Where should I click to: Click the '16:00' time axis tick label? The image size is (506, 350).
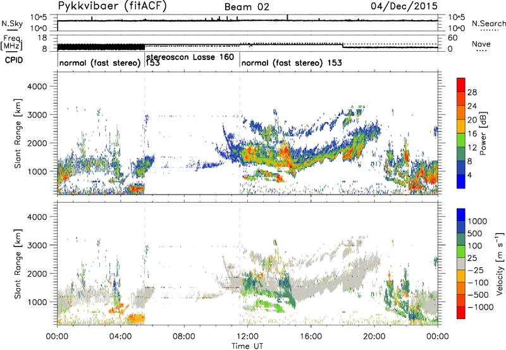[311, 337]
